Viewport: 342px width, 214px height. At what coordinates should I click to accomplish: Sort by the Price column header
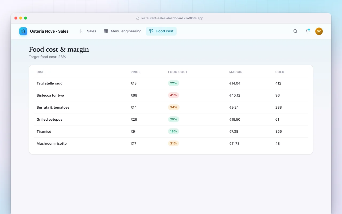pyautogui.click(x=135, y=72)
